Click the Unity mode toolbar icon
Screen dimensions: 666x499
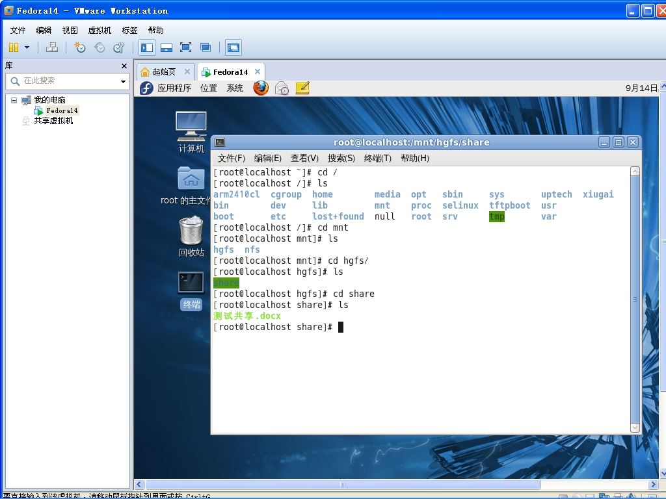[x=205, y=47]
